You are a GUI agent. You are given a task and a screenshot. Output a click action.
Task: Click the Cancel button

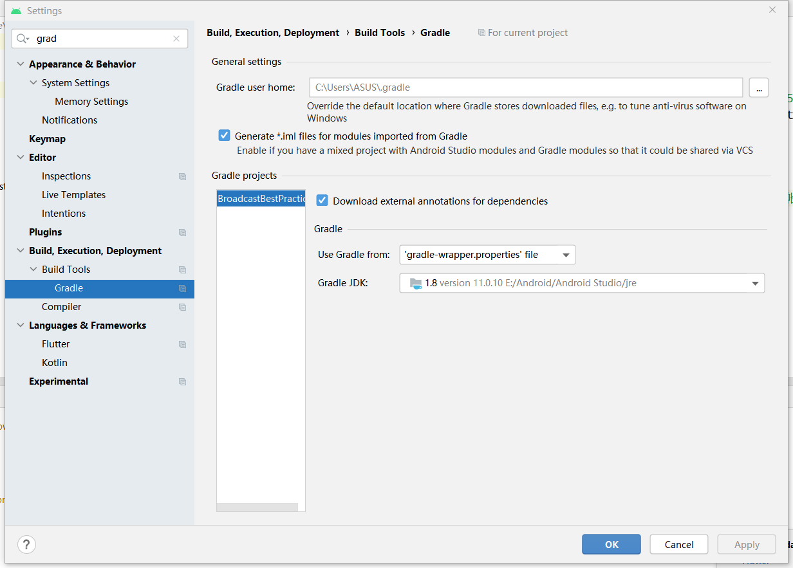tap(679, 544)
